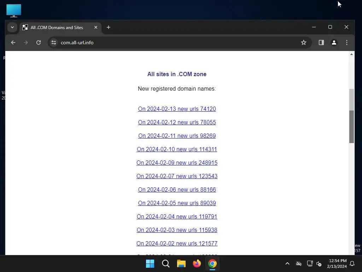Open the Chrome three-dot menu

(x=346, y=42)
